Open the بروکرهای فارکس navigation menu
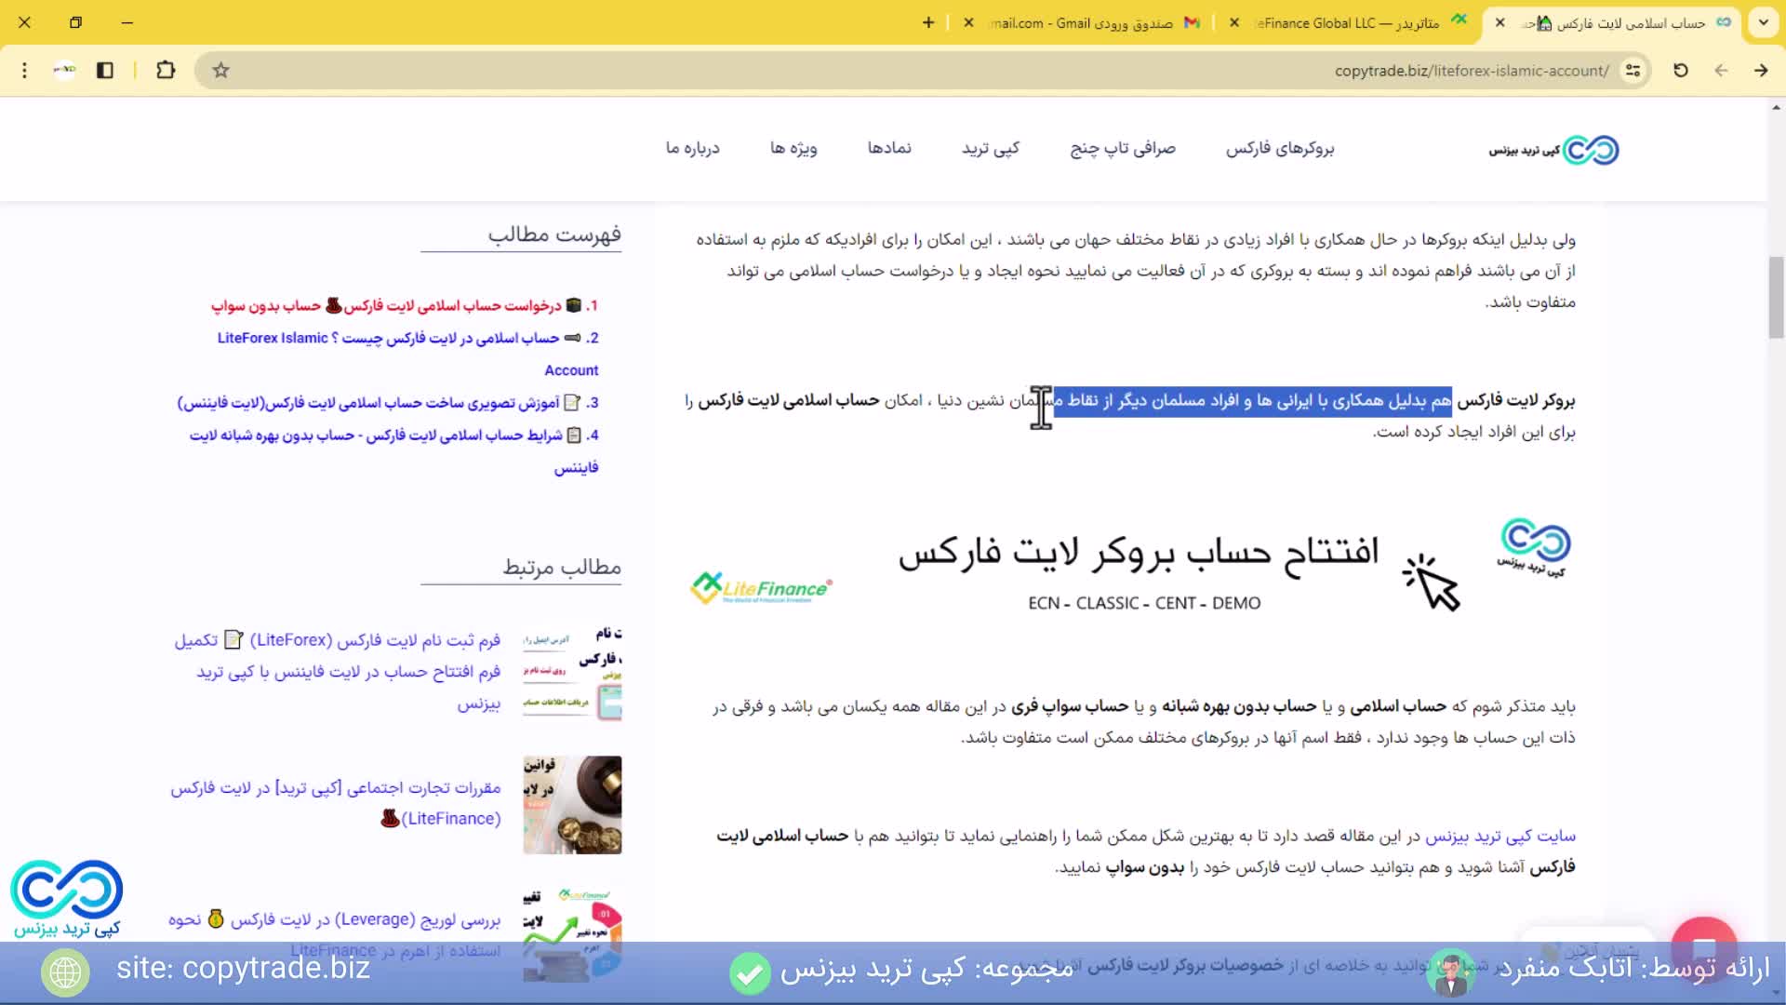Viewport: 1786px width, 1005px height. click(1279, 149)
